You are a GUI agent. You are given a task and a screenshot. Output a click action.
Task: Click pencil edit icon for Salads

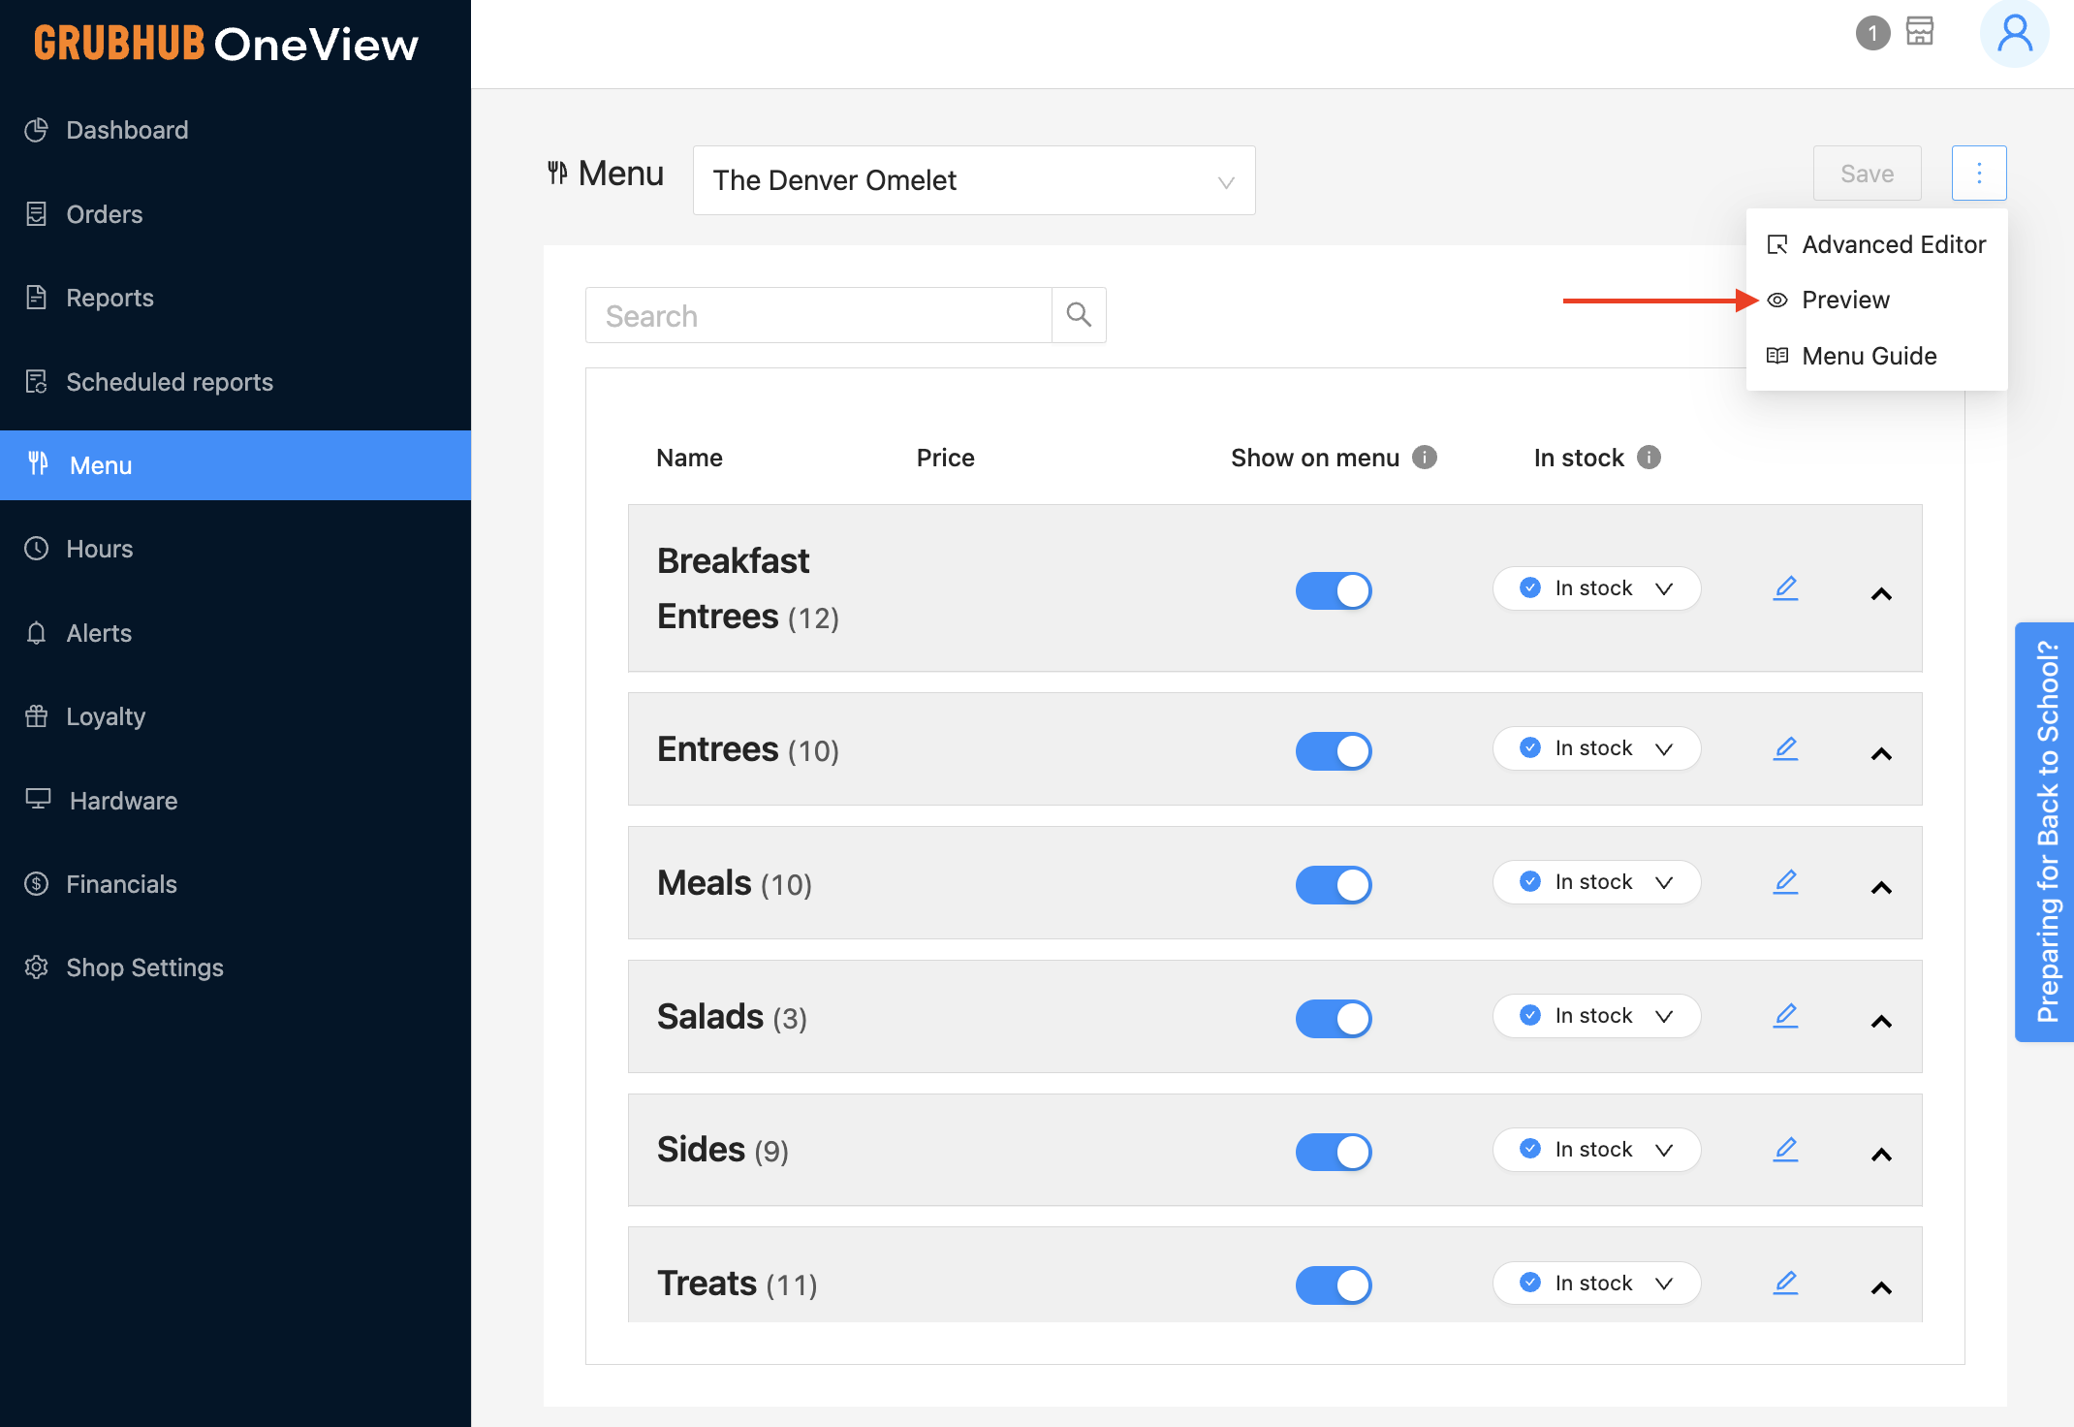(1785, 1016)
